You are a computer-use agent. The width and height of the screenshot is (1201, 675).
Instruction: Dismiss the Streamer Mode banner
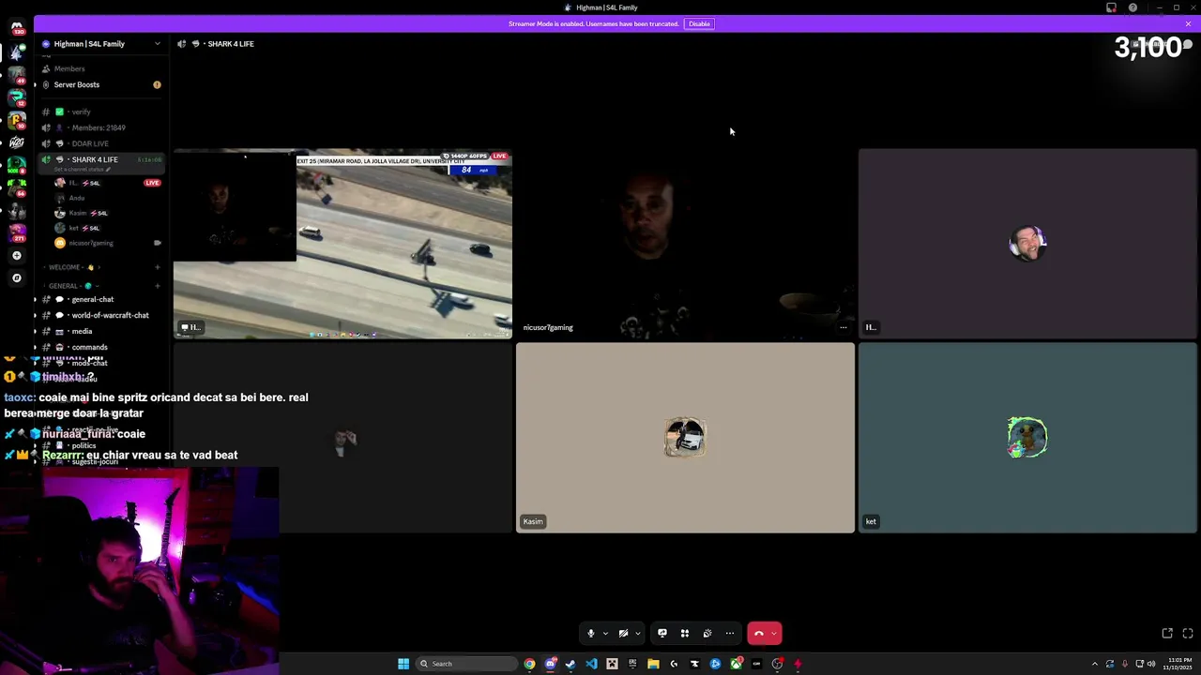coord(1188,23)
